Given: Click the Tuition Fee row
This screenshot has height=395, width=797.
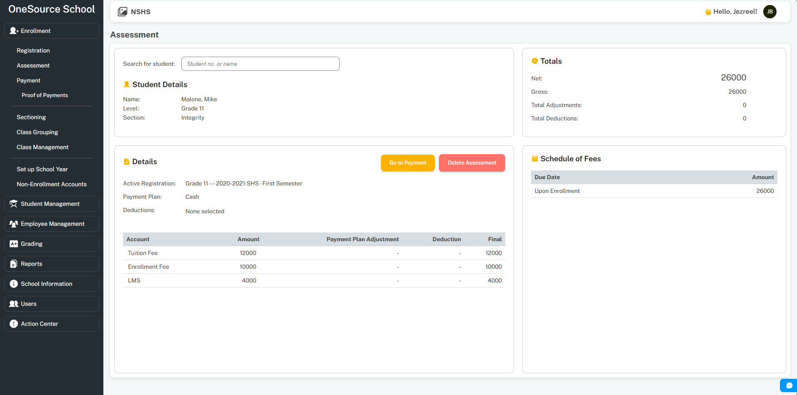Looking at the screenshot, I should (314, 253).
